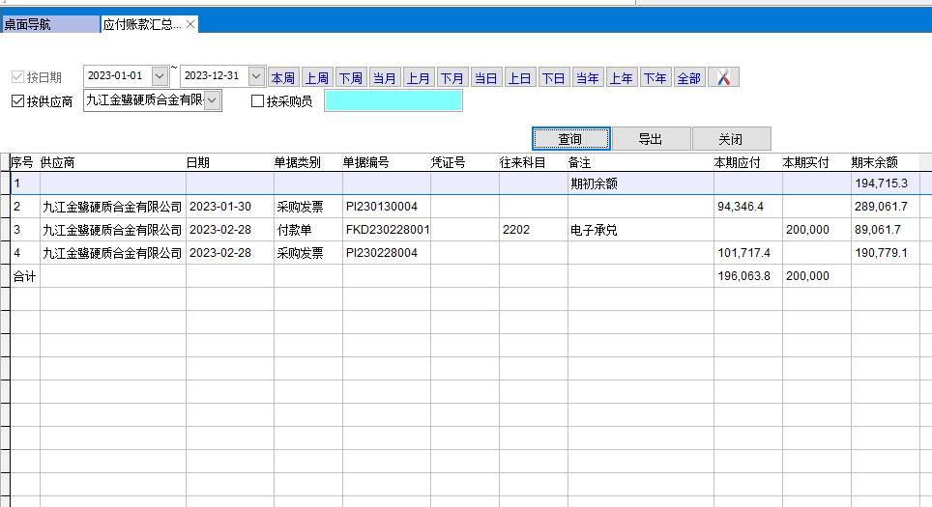932x507 pixels.
Task: Toggle the 按供应商 checkbox
Action: pos(17,101)
